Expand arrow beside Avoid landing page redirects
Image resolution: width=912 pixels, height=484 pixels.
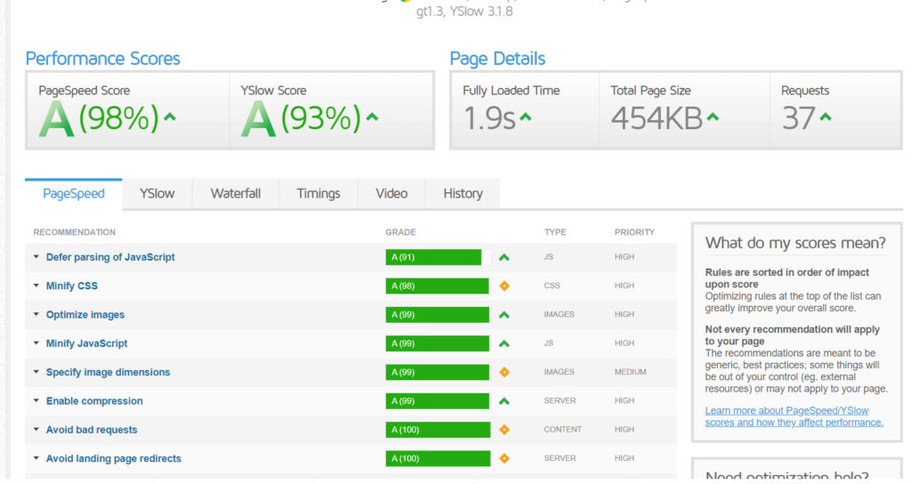(36, 458)
